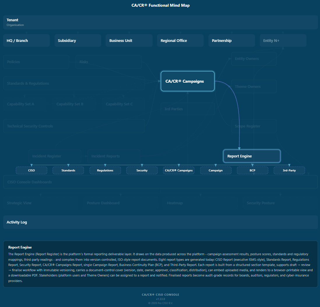Click the 3rd-Party report chip

click(289, 171)
